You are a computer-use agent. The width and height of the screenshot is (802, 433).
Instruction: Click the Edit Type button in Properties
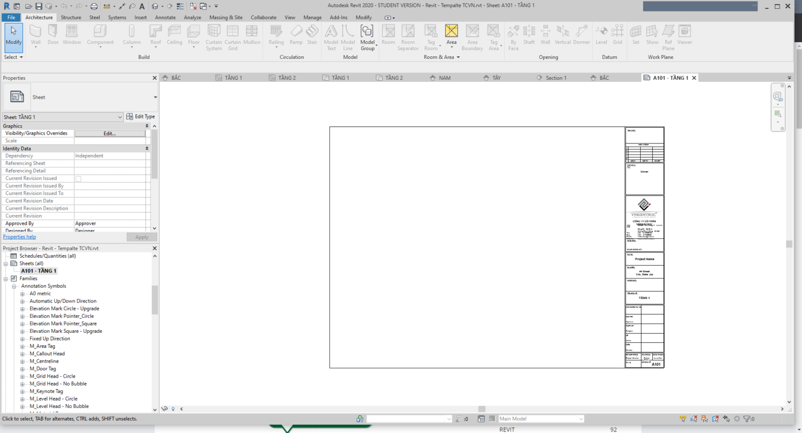[140, 116]
